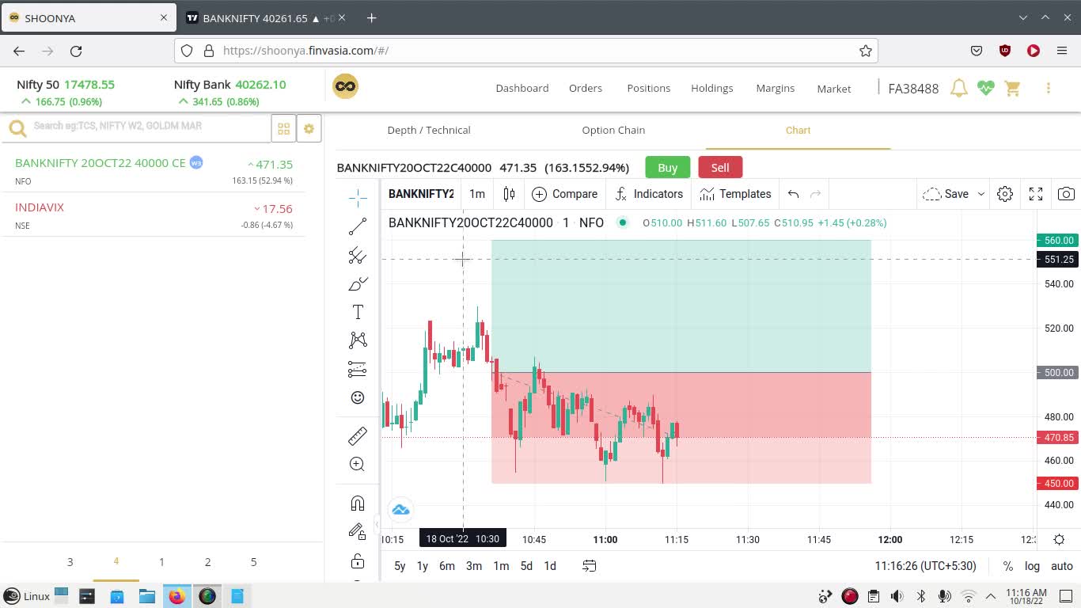This screenshot has height=608, width=1081.
Task: Select the Chart tab
Action: (x=798, y=130)
